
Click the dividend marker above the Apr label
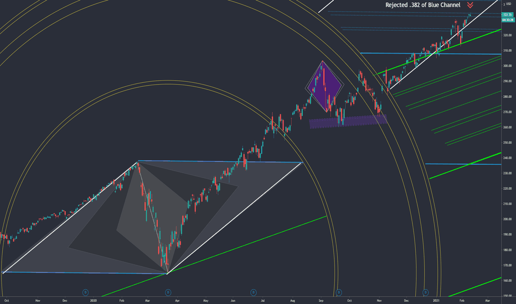pos(168,292)
